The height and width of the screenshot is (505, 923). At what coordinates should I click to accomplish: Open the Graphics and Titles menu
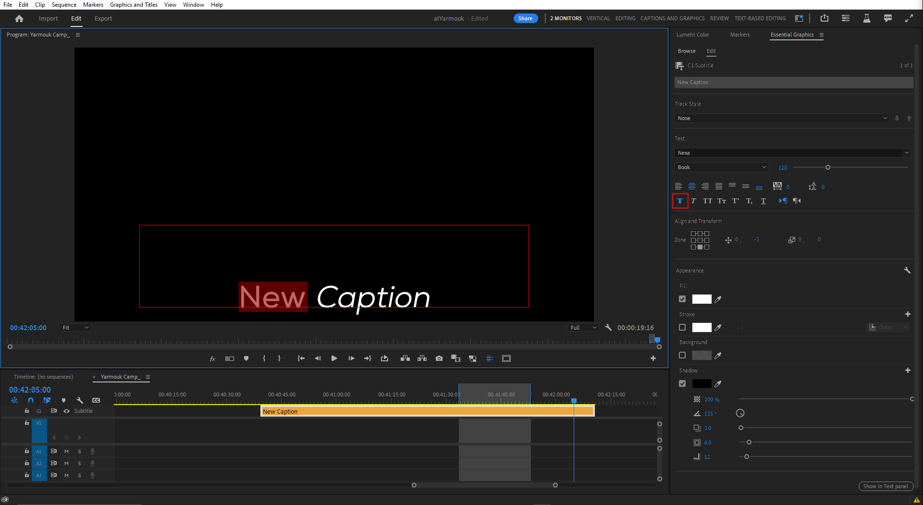[x=134, y=4]
